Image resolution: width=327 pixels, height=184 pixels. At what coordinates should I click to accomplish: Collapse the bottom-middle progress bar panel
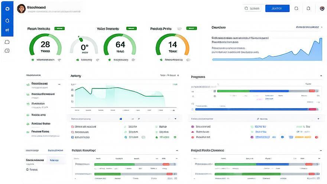177,151
